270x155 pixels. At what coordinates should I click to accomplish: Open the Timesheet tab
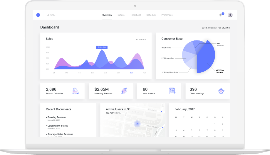point(135,15)
